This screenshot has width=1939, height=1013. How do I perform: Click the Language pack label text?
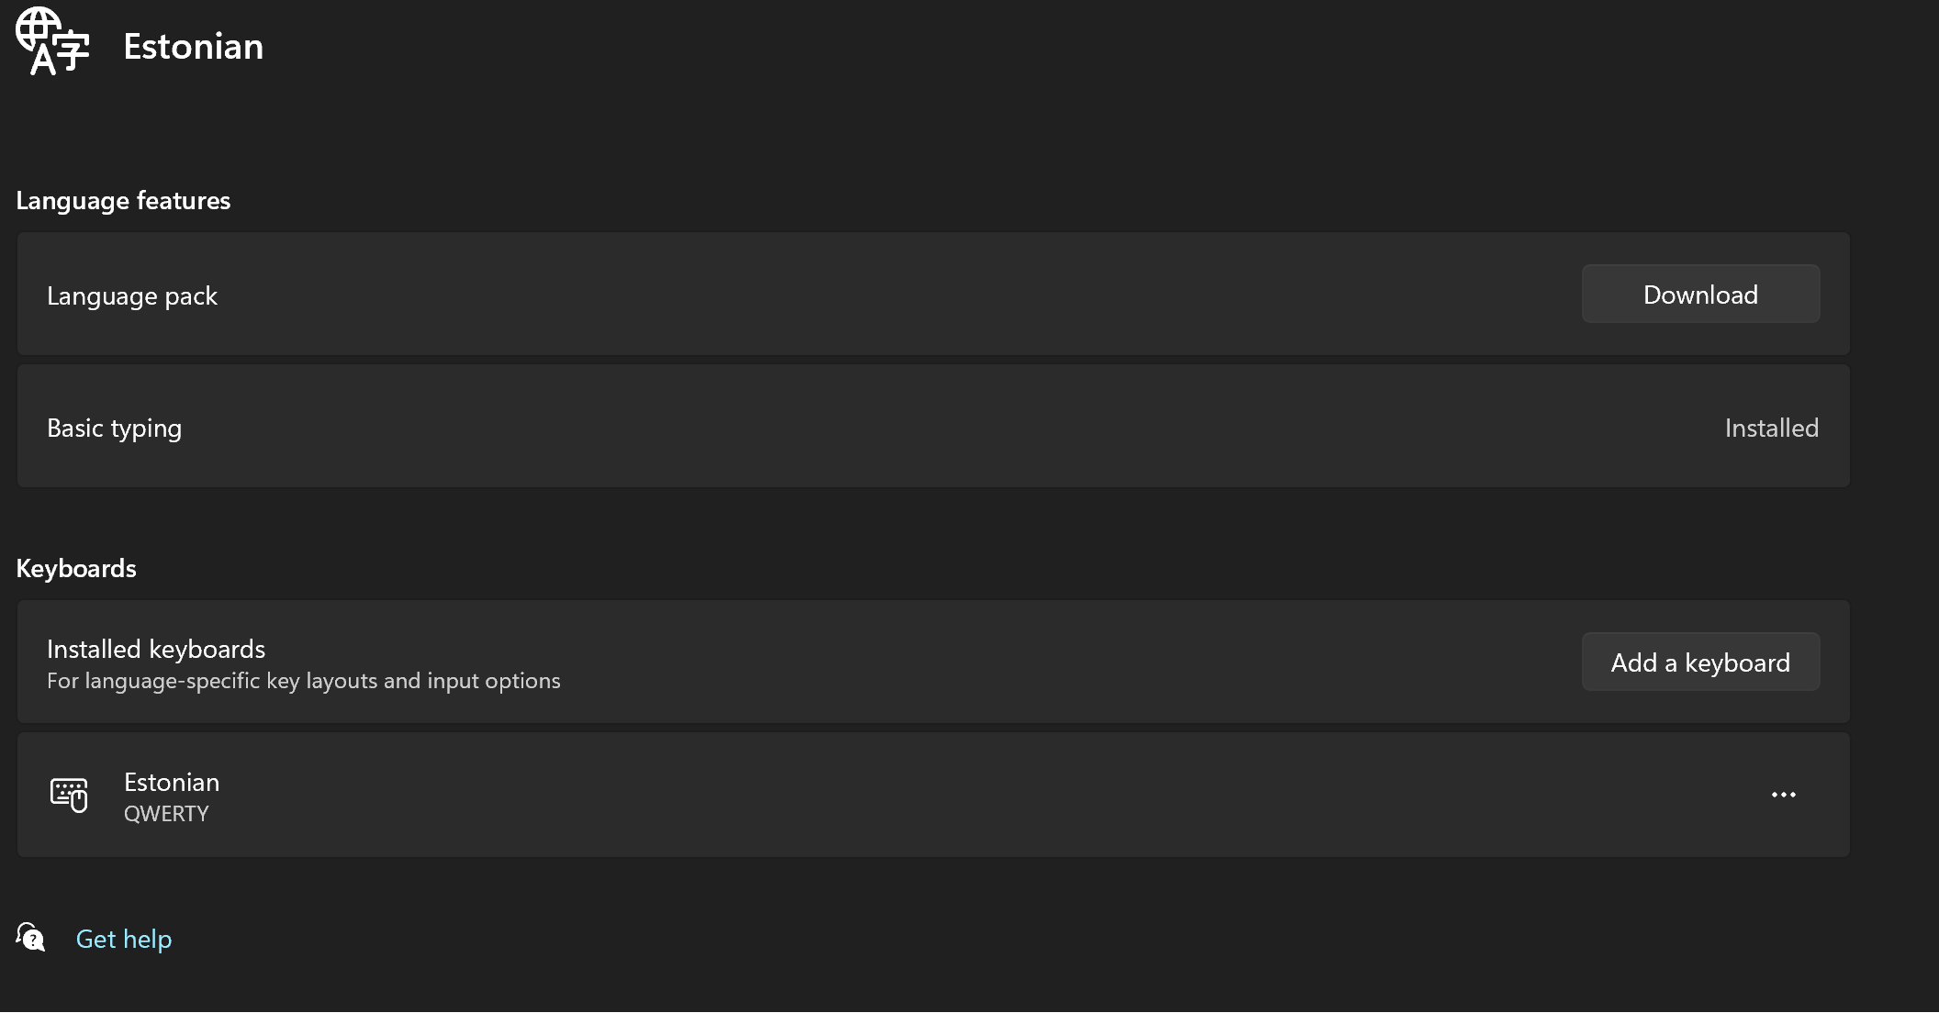132,296
